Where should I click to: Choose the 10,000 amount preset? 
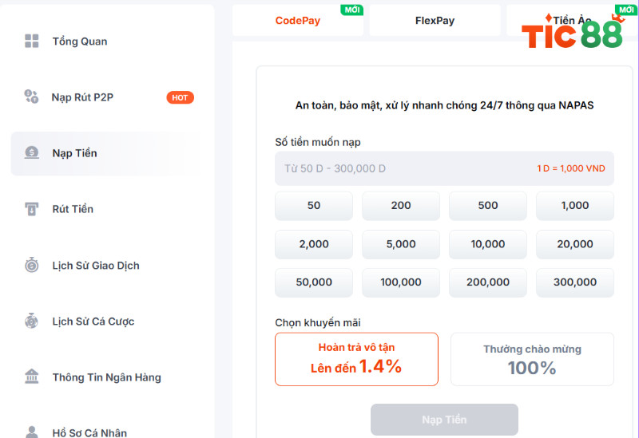488,244
